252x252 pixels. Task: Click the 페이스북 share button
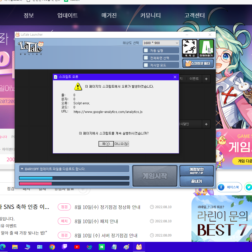[229, 187]
